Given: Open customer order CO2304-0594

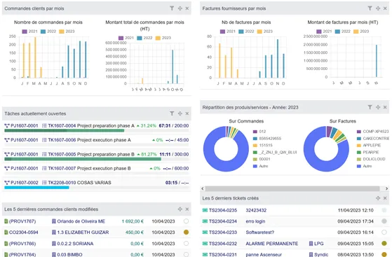Looking at the screenshot, I should tap(22, 232).
